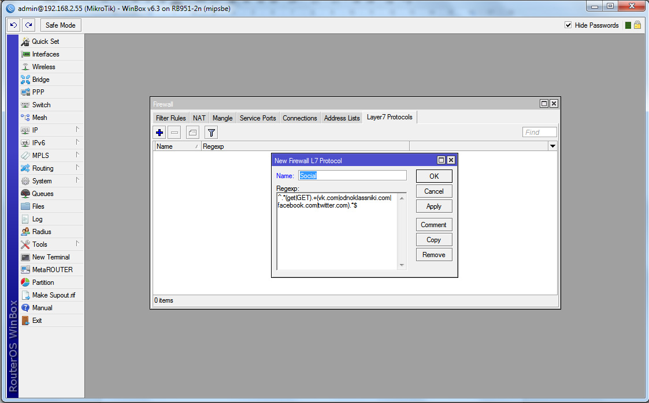The width and height of the screenshot is (649, 403).
Task: Open Wireless settings in sidebar
Action: click(51, 67)
